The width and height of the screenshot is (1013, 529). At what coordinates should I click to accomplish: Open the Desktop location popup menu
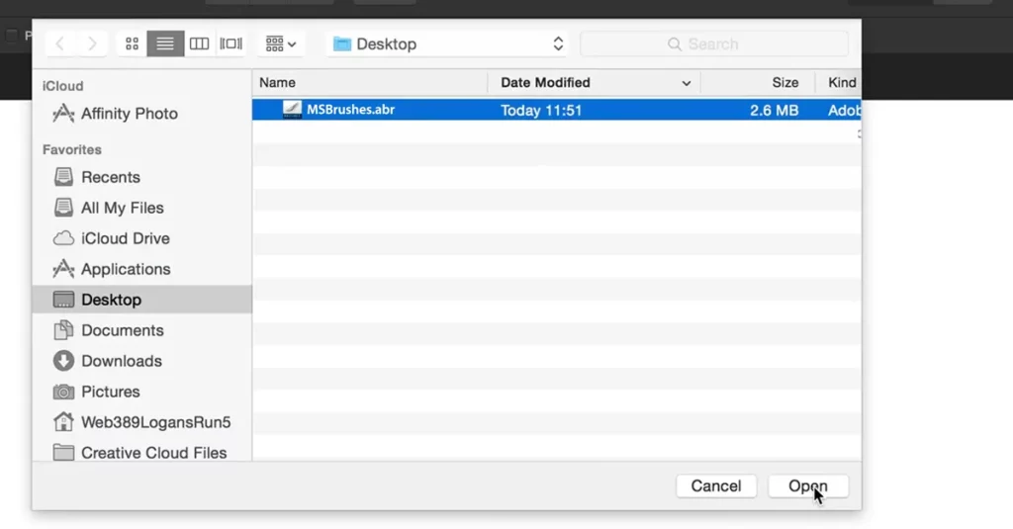pyautogui.click(x=448, y=44)
